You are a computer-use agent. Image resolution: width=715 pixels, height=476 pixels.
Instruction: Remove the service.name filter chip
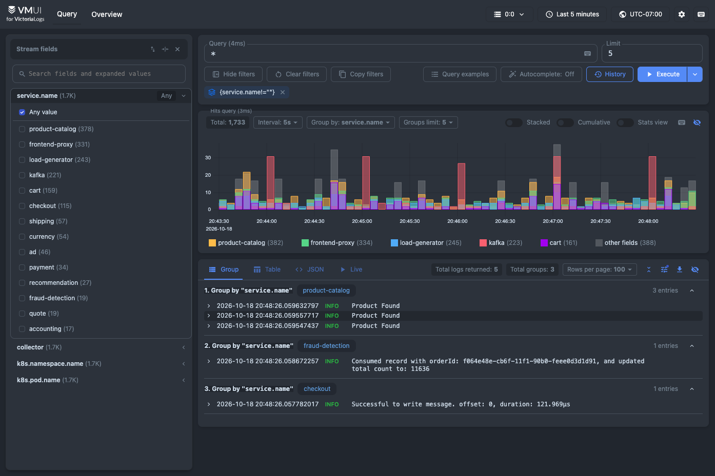point(283,92)
